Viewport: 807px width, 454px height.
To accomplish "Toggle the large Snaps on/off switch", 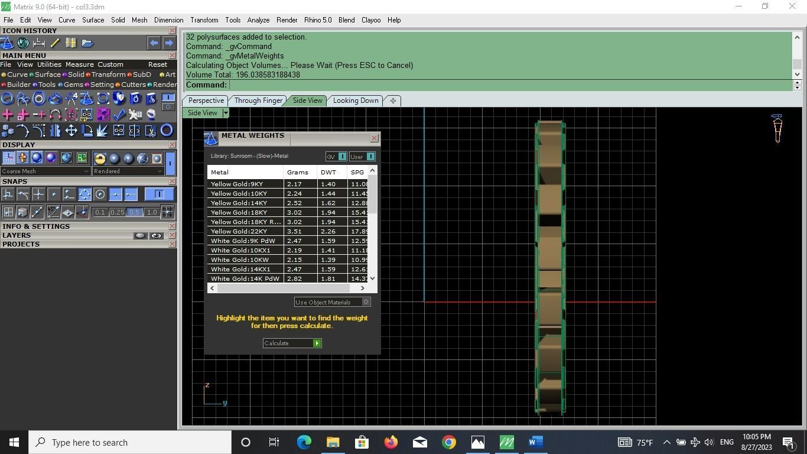I will (159, 194).
